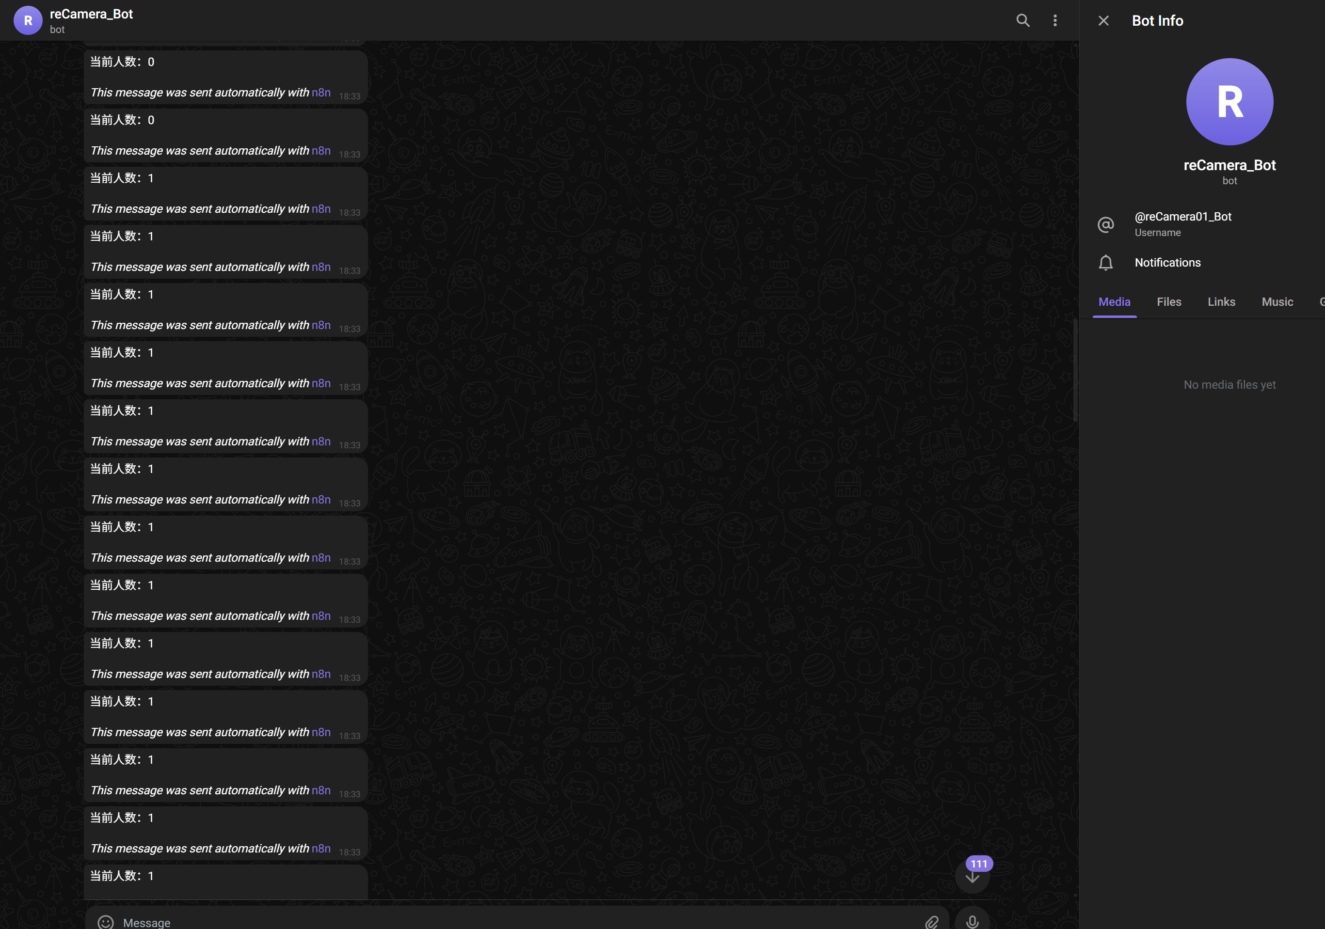Image resolution: width=1325 pixels, height=929 pixels.
Task: Click the Notifications bell icon
Action: (1105, 263)
